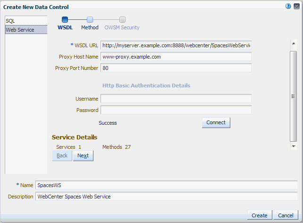
Task: Click the Services 1 text
Action: tap(68, 147)
